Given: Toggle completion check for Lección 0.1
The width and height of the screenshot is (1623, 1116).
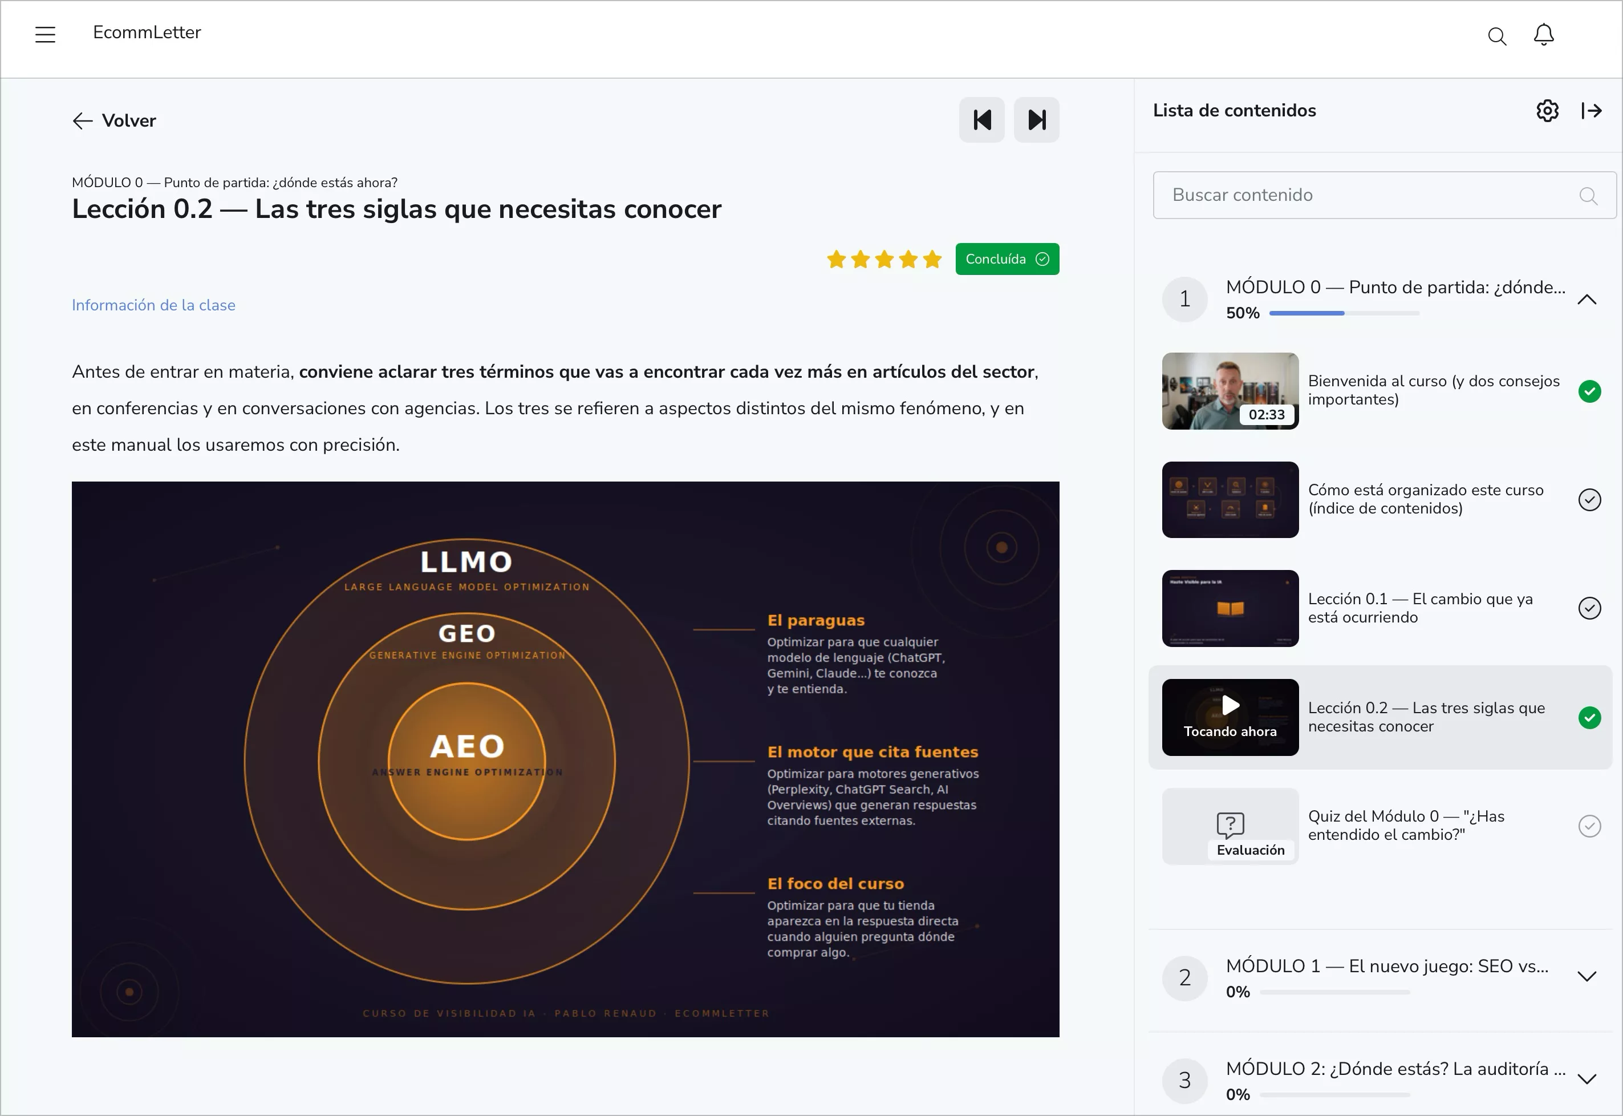Looking at the screenshot, I should pos(1589,608).
